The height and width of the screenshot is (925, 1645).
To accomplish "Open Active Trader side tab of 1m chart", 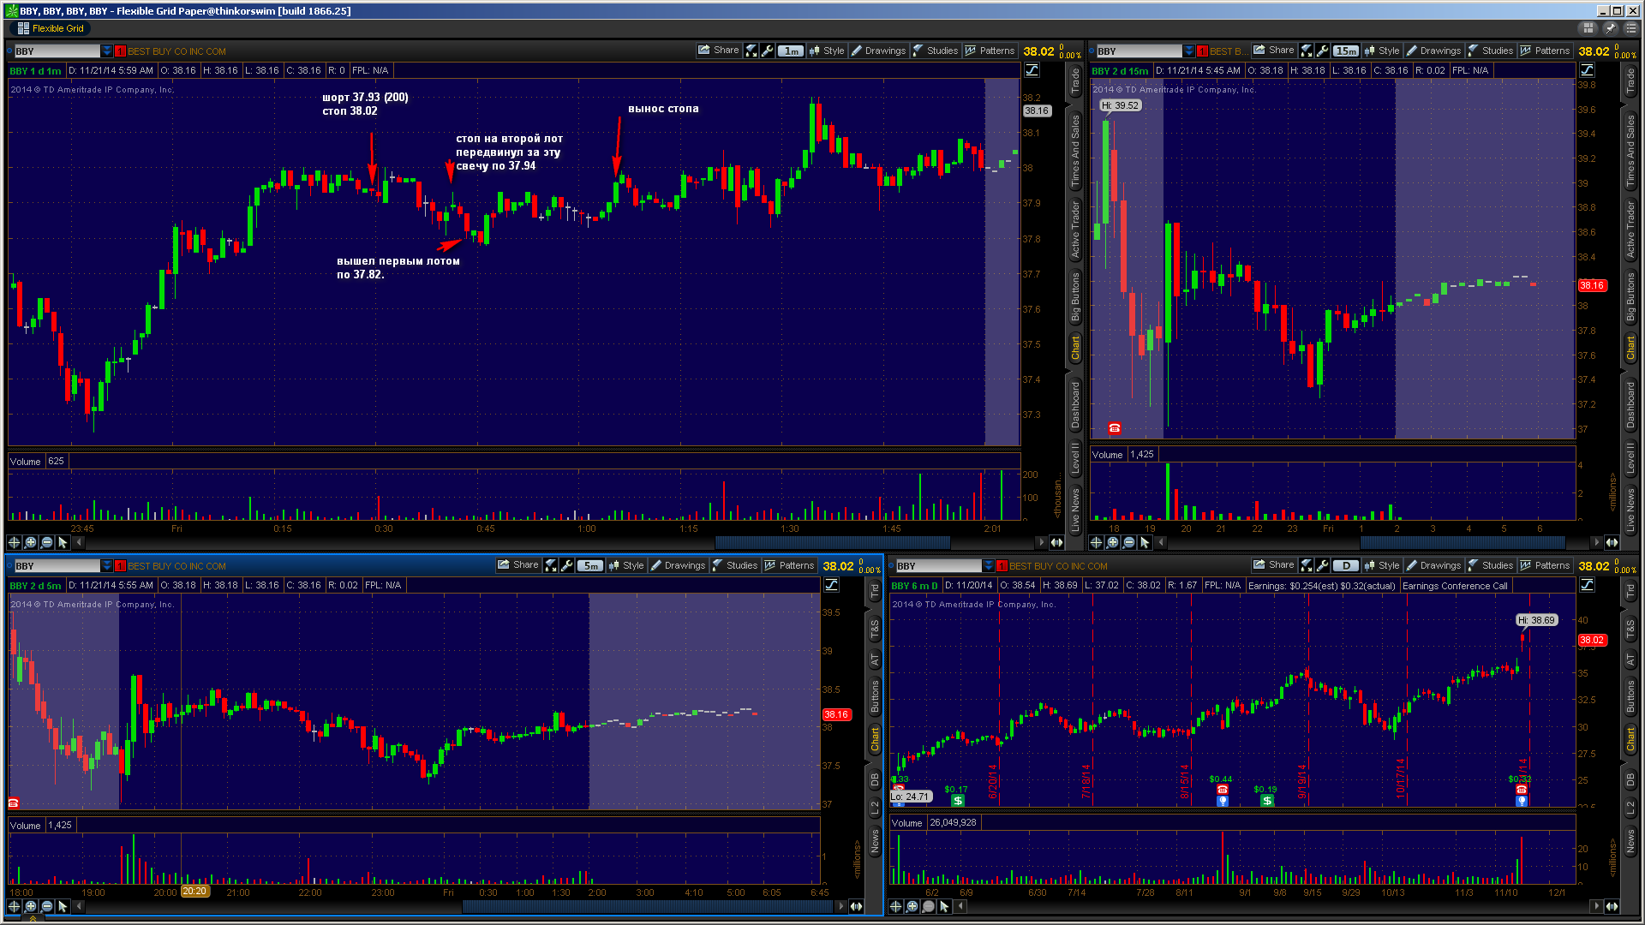I will (1074, 229).
